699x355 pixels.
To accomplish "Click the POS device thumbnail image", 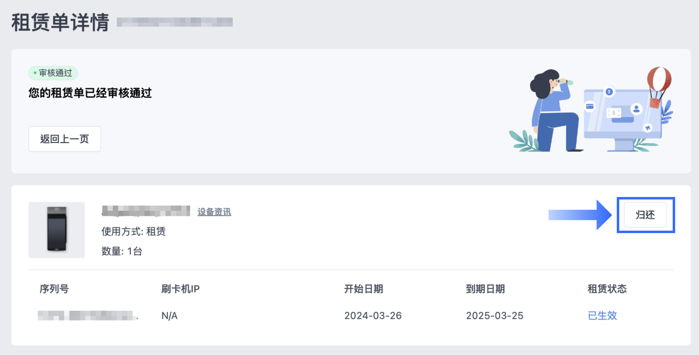I will coord(57,230).
